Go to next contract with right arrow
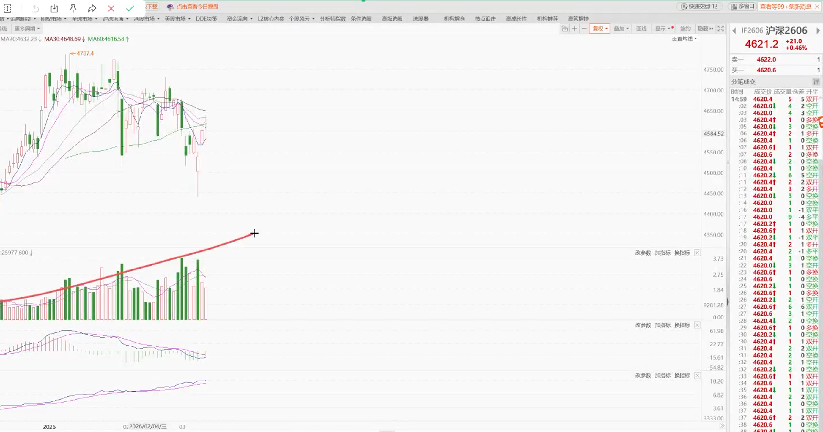 pos(818,31)
